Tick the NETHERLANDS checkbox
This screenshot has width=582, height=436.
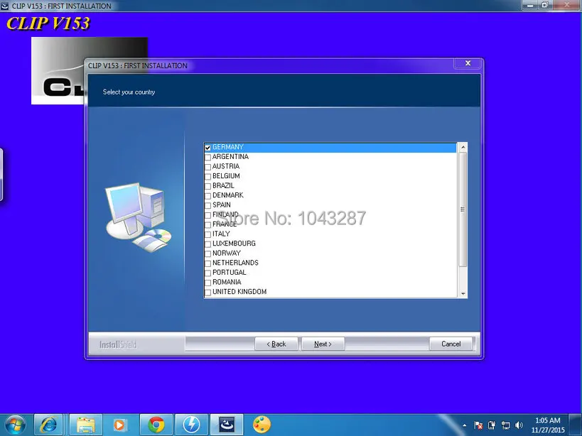[208, 263]
